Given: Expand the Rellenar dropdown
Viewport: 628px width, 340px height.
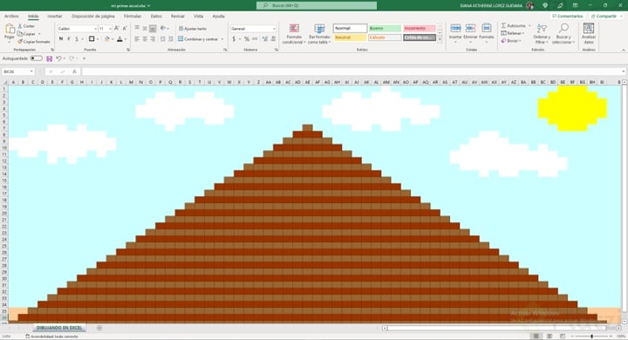Looking at the screenshot, I should pos(523,33).
